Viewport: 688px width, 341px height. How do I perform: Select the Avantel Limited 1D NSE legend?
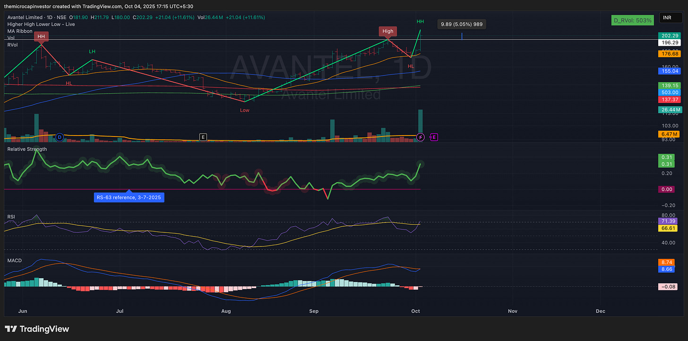[37, 17]
